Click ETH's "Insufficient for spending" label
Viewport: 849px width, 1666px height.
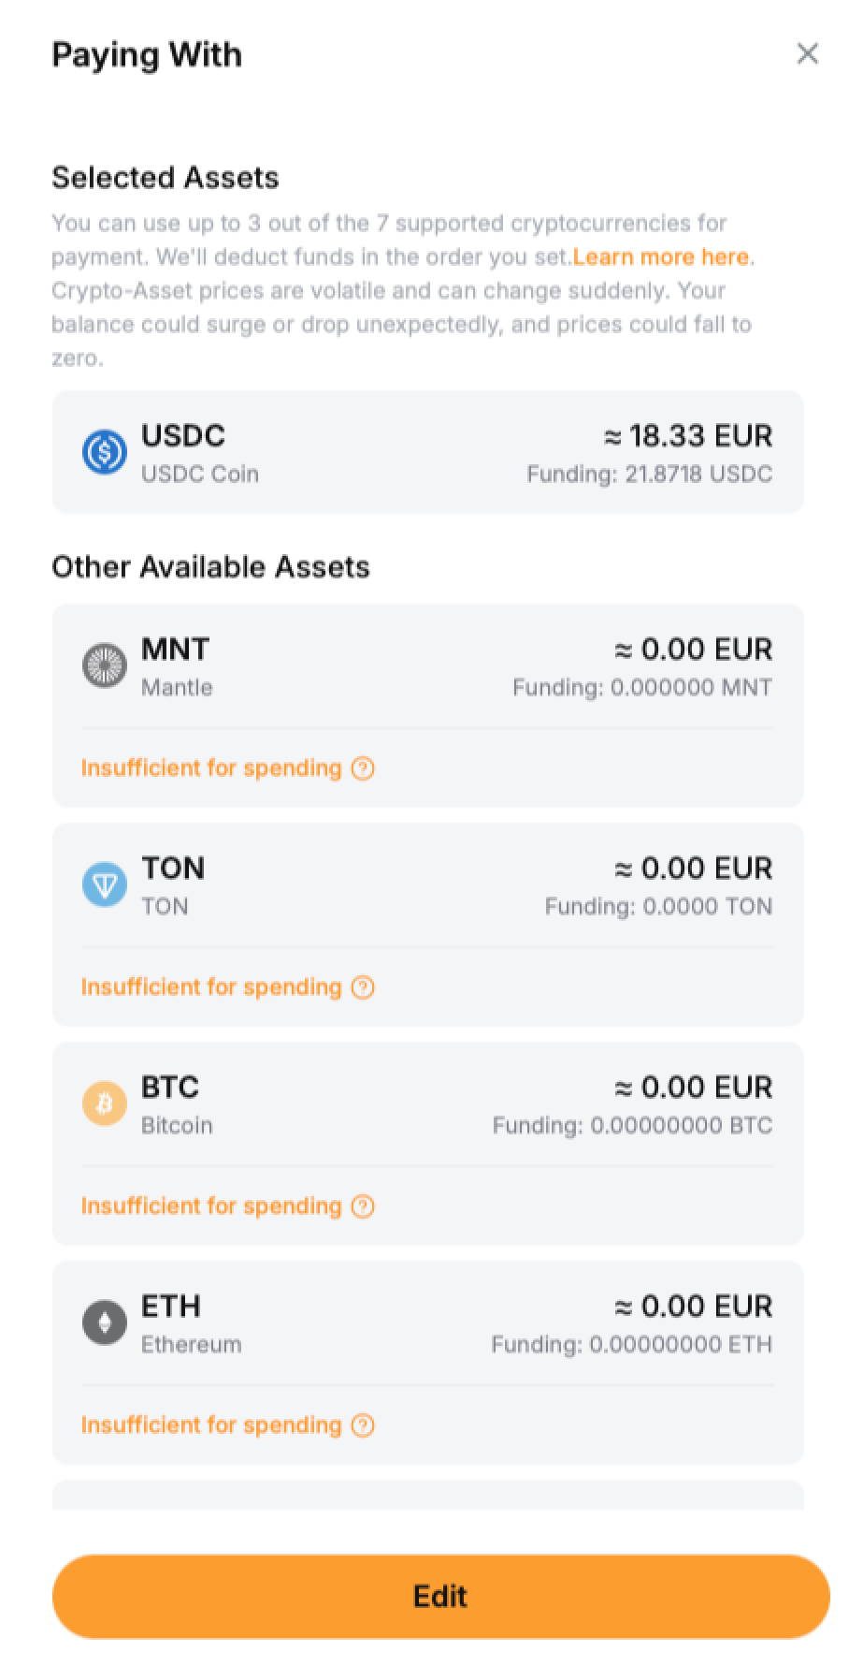(x=211, y=1425)
